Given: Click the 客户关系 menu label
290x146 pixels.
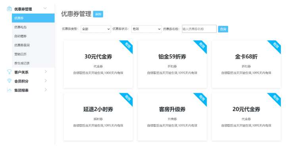Looking at the screenshot, I should coord(21,72).
